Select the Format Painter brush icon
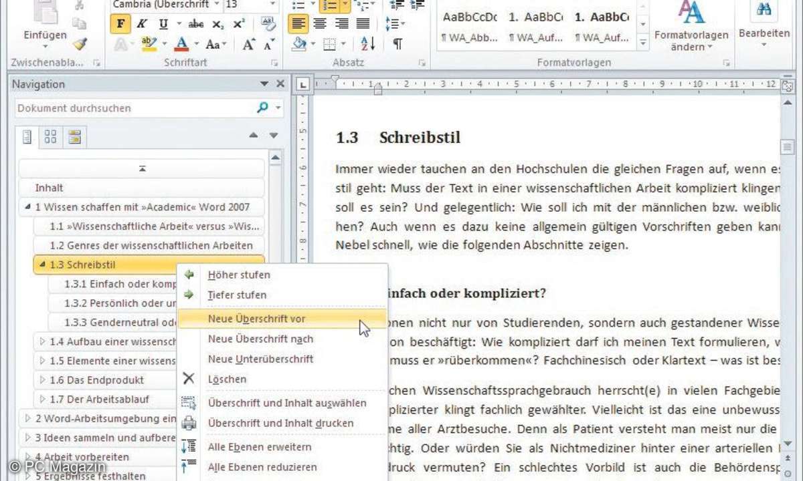Image resolution: width=803 pixels, height=481 pixels. click(x=80, y=43)
